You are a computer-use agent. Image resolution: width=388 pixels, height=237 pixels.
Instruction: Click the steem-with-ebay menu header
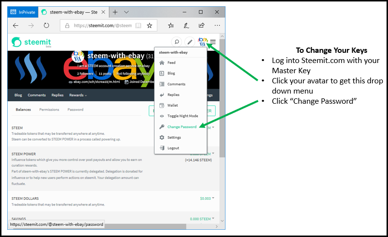pyautogui.click(x=173, y=52)
